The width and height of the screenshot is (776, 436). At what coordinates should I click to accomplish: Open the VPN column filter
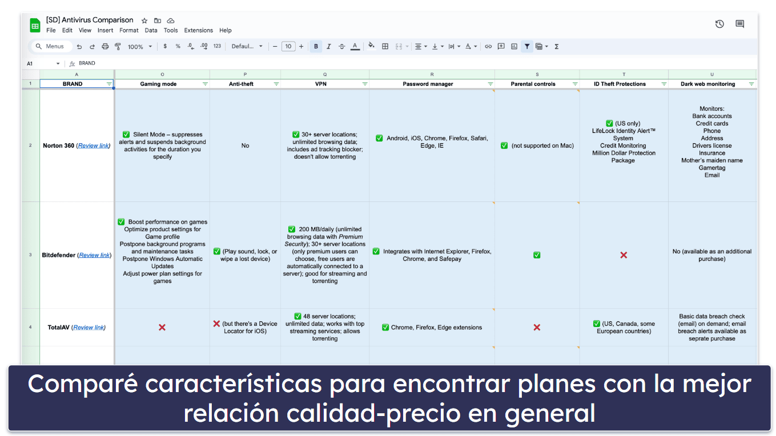click(x=365, y=84)
